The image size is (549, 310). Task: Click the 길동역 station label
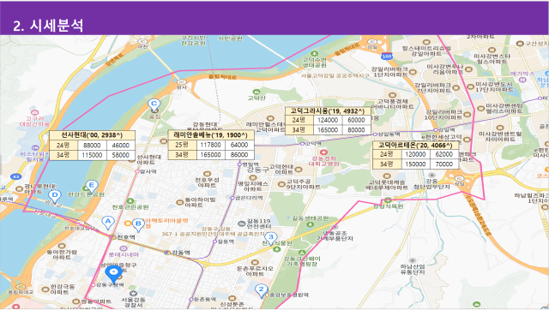click(x=225, y=241)
